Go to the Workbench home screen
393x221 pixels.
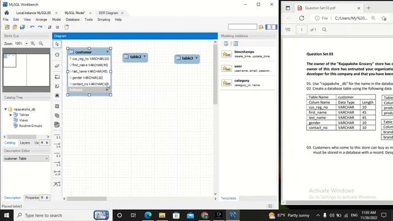click(x=7, y=12)
